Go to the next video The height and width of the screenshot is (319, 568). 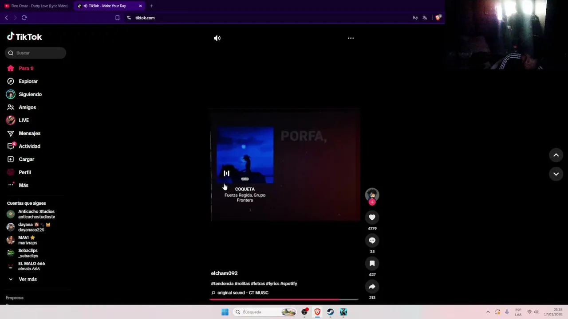coord(556,174)
